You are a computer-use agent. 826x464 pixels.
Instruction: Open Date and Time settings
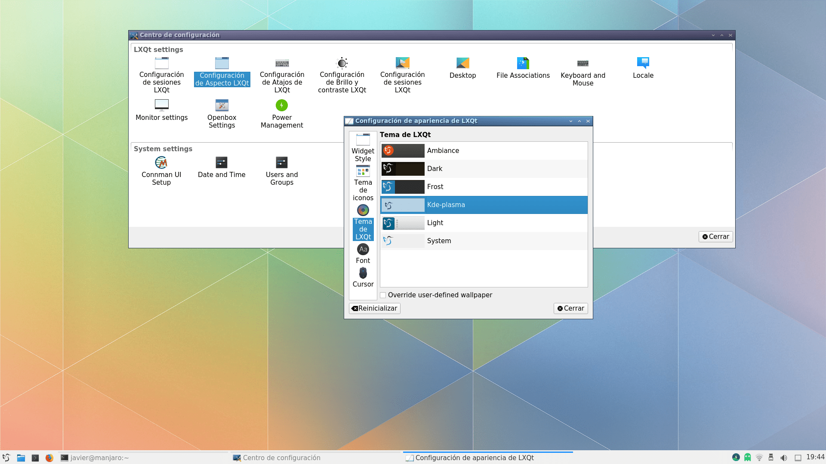(222, 168)
